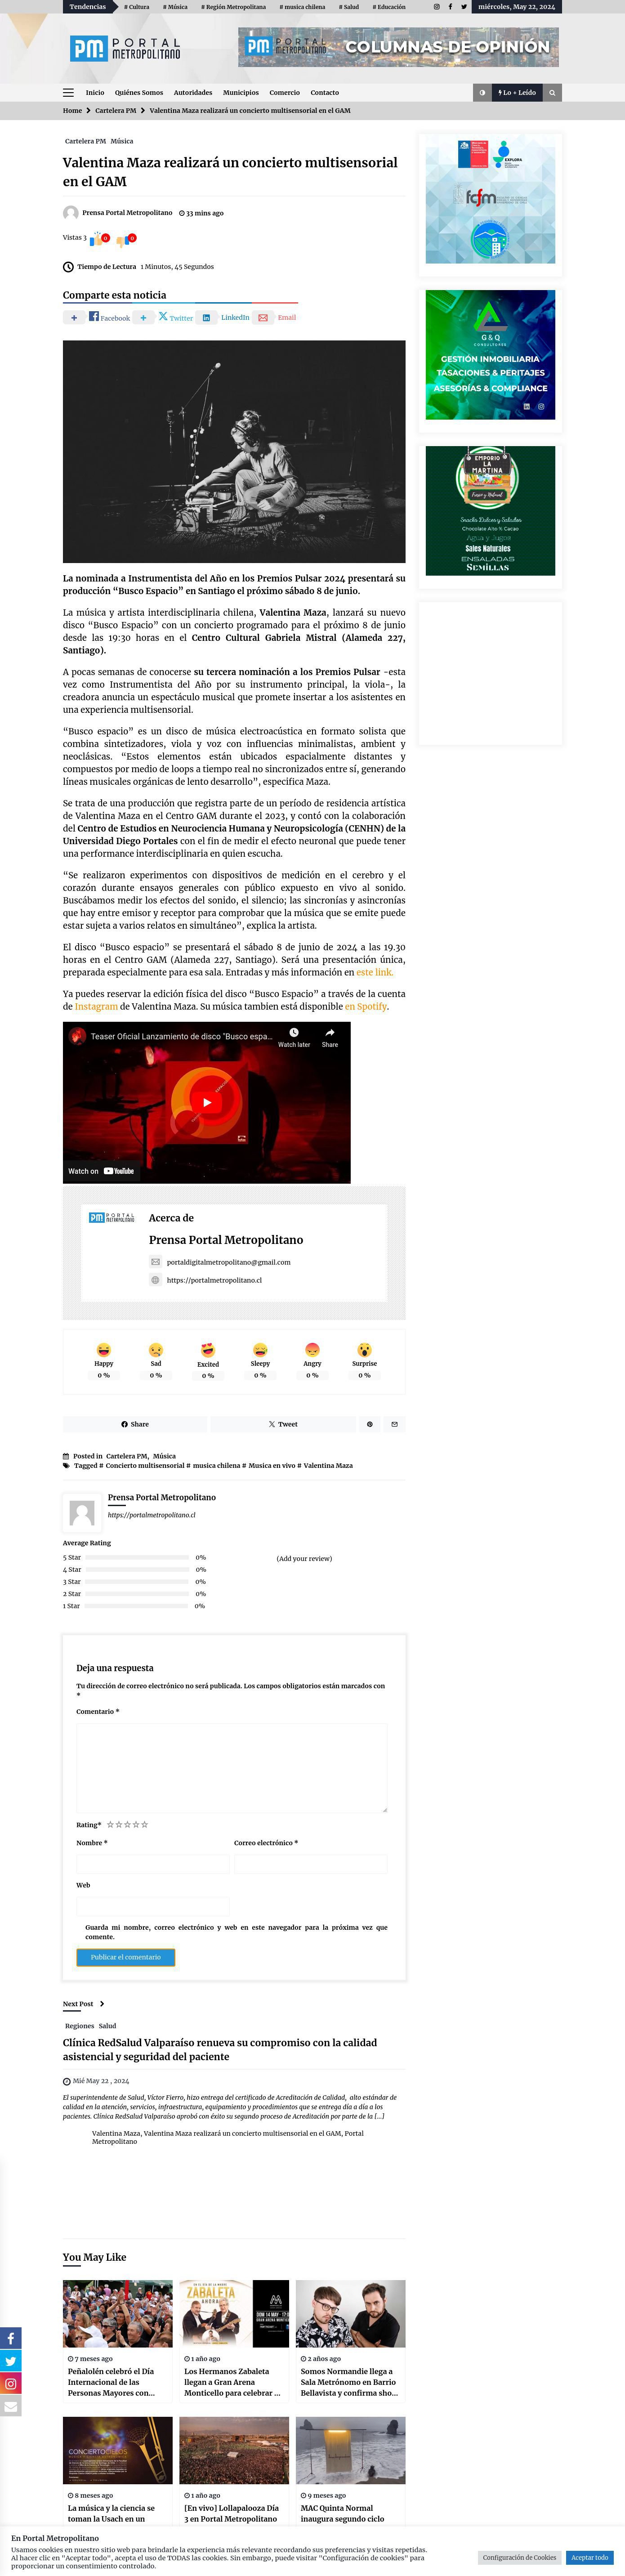Image resolution: width=625 pixels, height=2576 pixels.
Task: Go to the Municipios menu item
Action: tap(241, 92)
